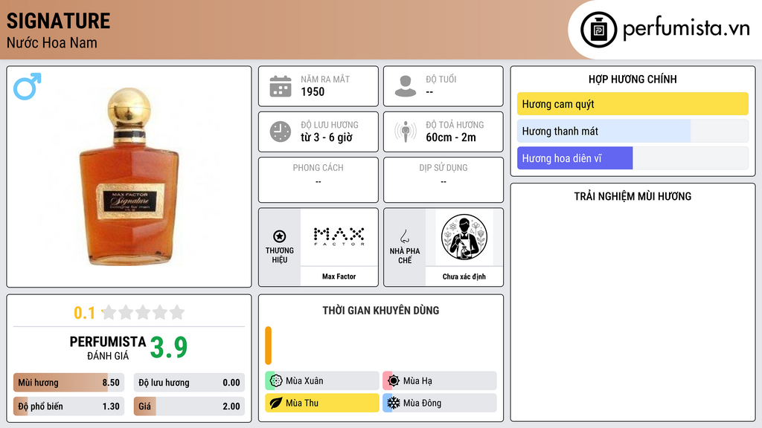Click the five-star rating row
The image size is (762, 428).
pyautogui.click(x=143, y=313)
